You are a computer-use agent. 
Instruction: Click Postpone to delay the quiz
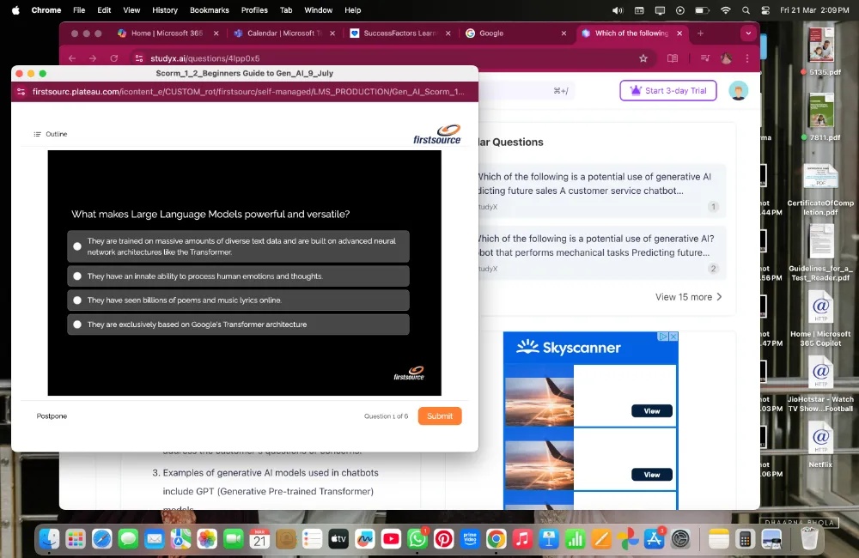pos(52,416)
